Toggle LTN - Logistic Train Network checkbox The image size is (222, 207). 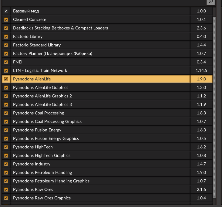pyautogui.click(x=6, y=70)
